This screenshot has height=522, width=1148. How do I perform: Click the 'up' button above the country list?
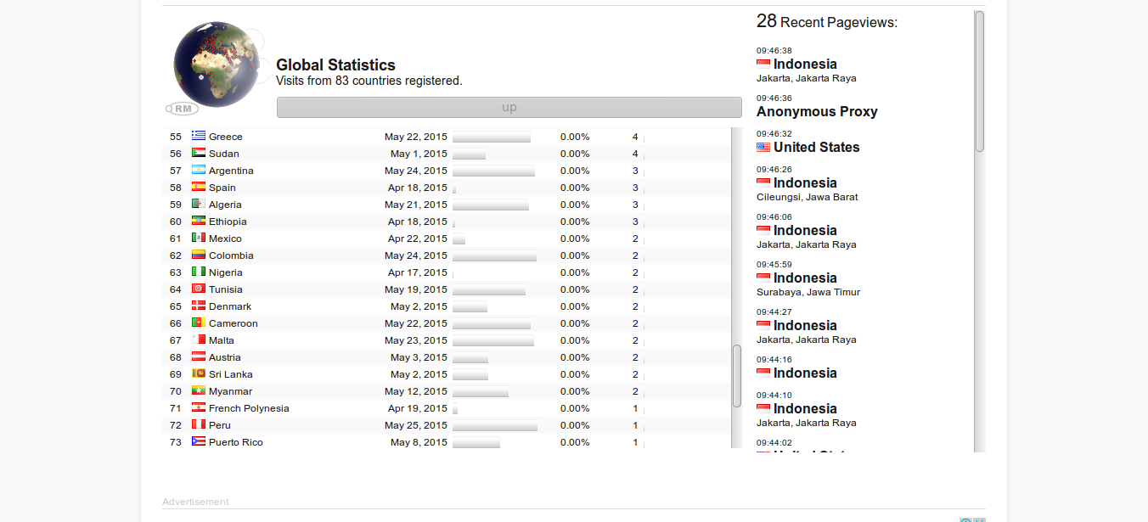509,107
